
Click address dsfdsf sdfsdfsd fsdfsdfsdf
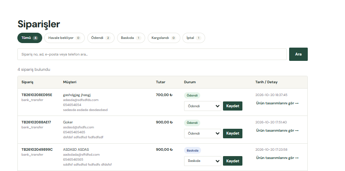(x=83, y=137)
